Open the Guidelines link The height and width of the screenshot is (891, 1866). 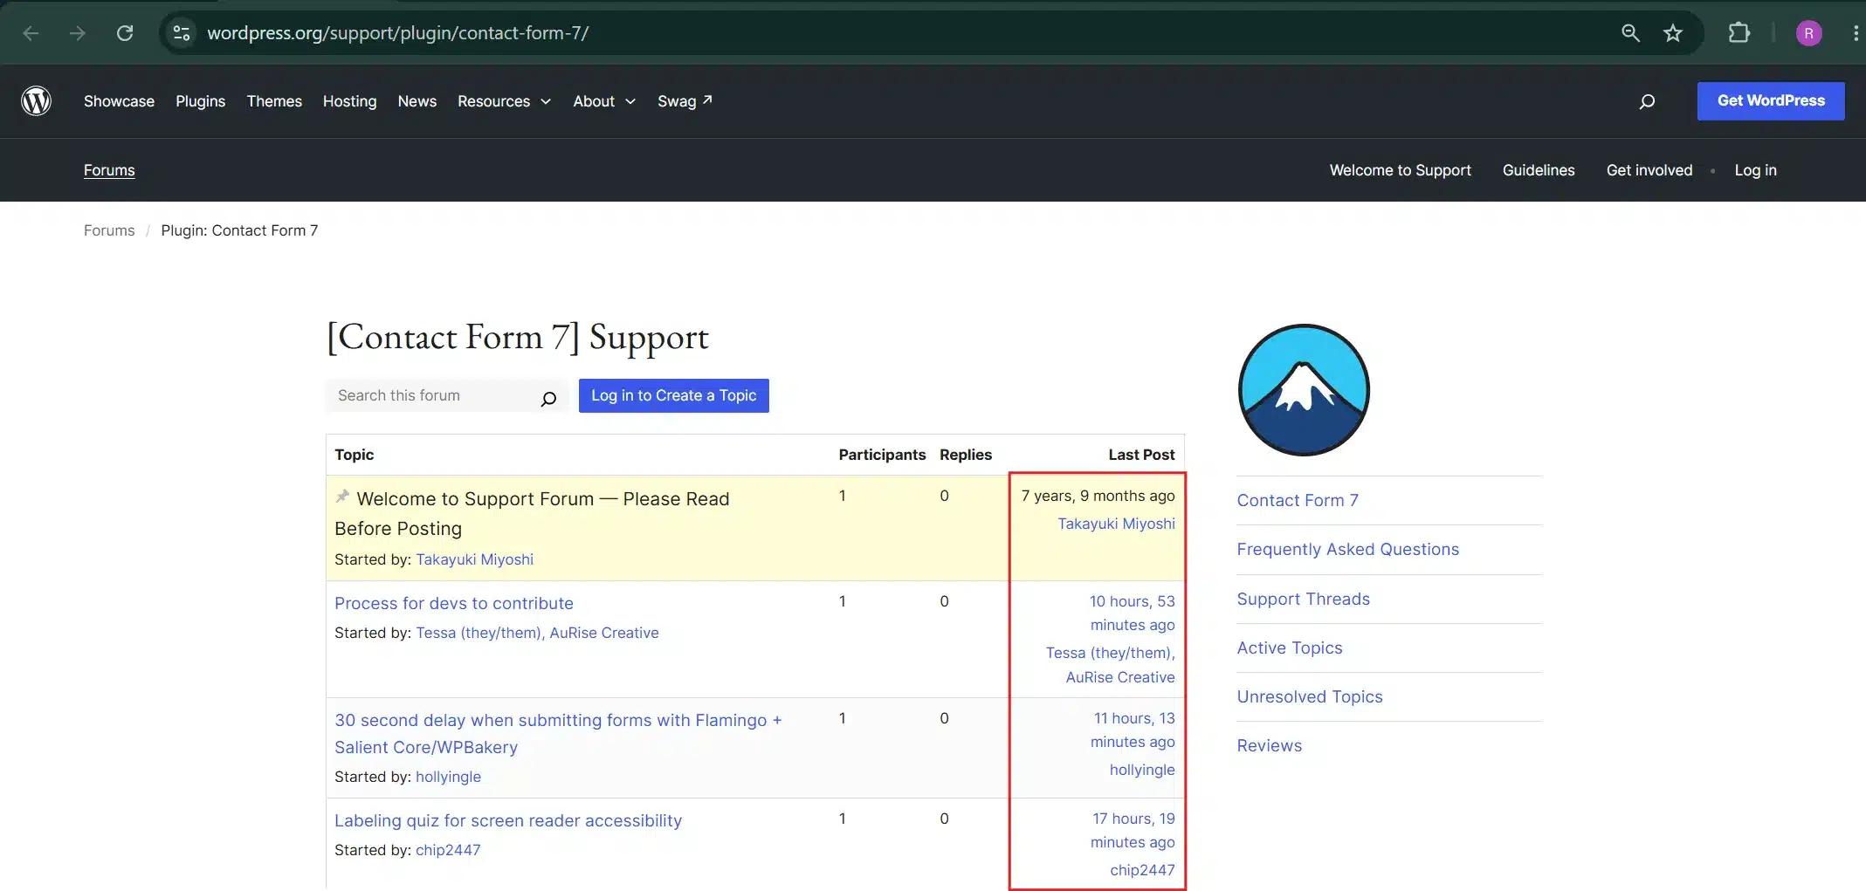1539,170
